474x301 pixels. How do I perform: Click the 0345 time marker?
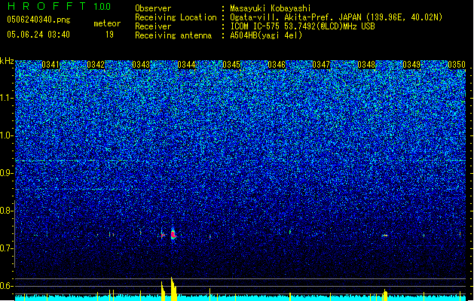(x=231, y=65)
